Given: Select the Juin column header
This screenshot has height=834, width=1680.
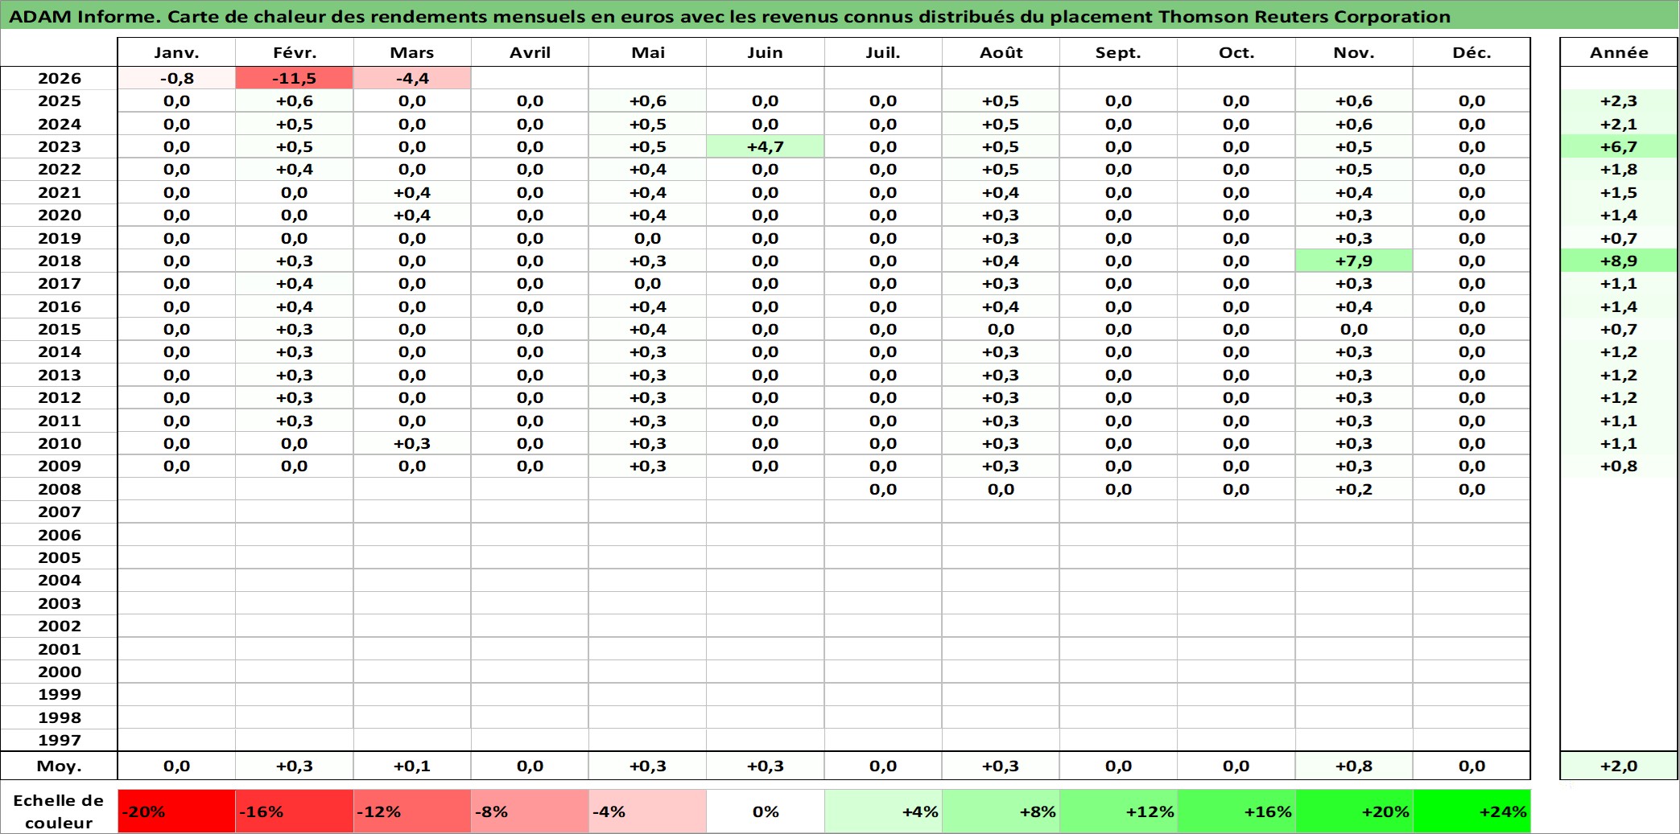Looking at the screenshot, I should (x=765, y=52).
